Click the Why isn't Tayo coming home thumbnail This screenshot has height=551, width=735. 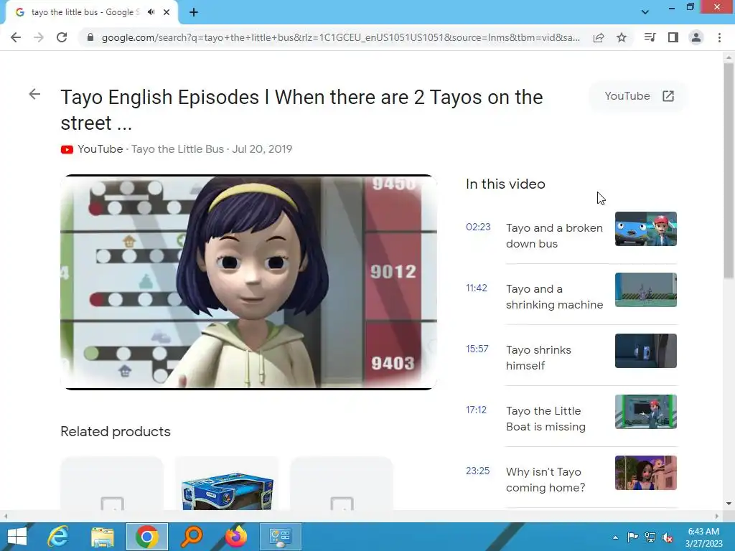tap(646, 472)
